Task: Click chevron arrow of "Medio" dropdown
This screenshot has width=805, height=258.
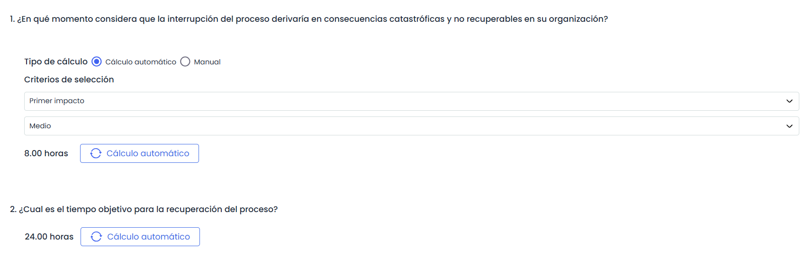Action: [x=789, y=126]
